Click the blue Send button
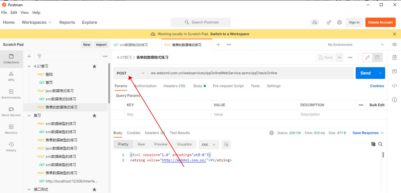Viewport: 401px width, 193px height. (x=366, y=73)
